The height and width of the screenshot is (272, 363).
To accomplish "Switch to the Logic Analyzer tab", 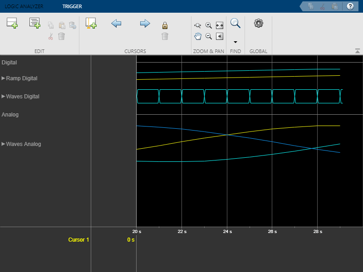I will point(24,6).
